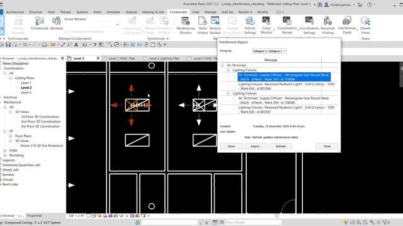The image size is (403, 226).
Task: Switch to the Properties panel tab
Action: tap(35, 216)
